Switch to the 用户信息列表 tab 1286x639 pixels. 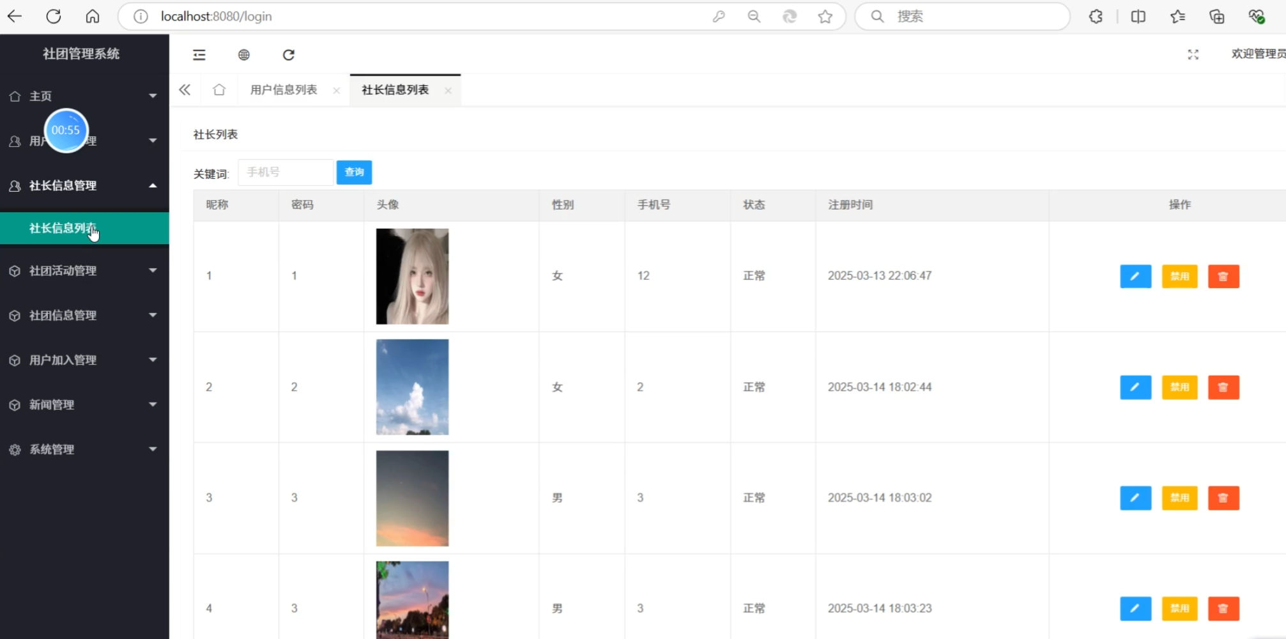pos(284,90)
